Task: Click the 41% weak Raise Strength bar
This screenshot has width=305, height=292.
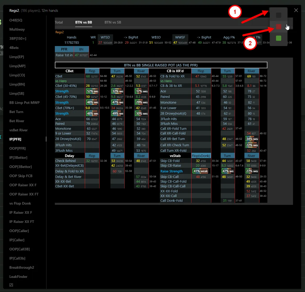Action: (x=201, y=171)
